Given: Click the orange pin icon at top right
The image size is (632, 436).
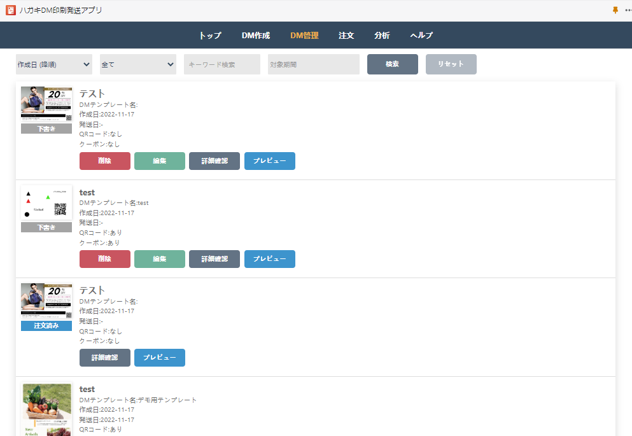Looking at the screenshot, I should tap(615, 10).
